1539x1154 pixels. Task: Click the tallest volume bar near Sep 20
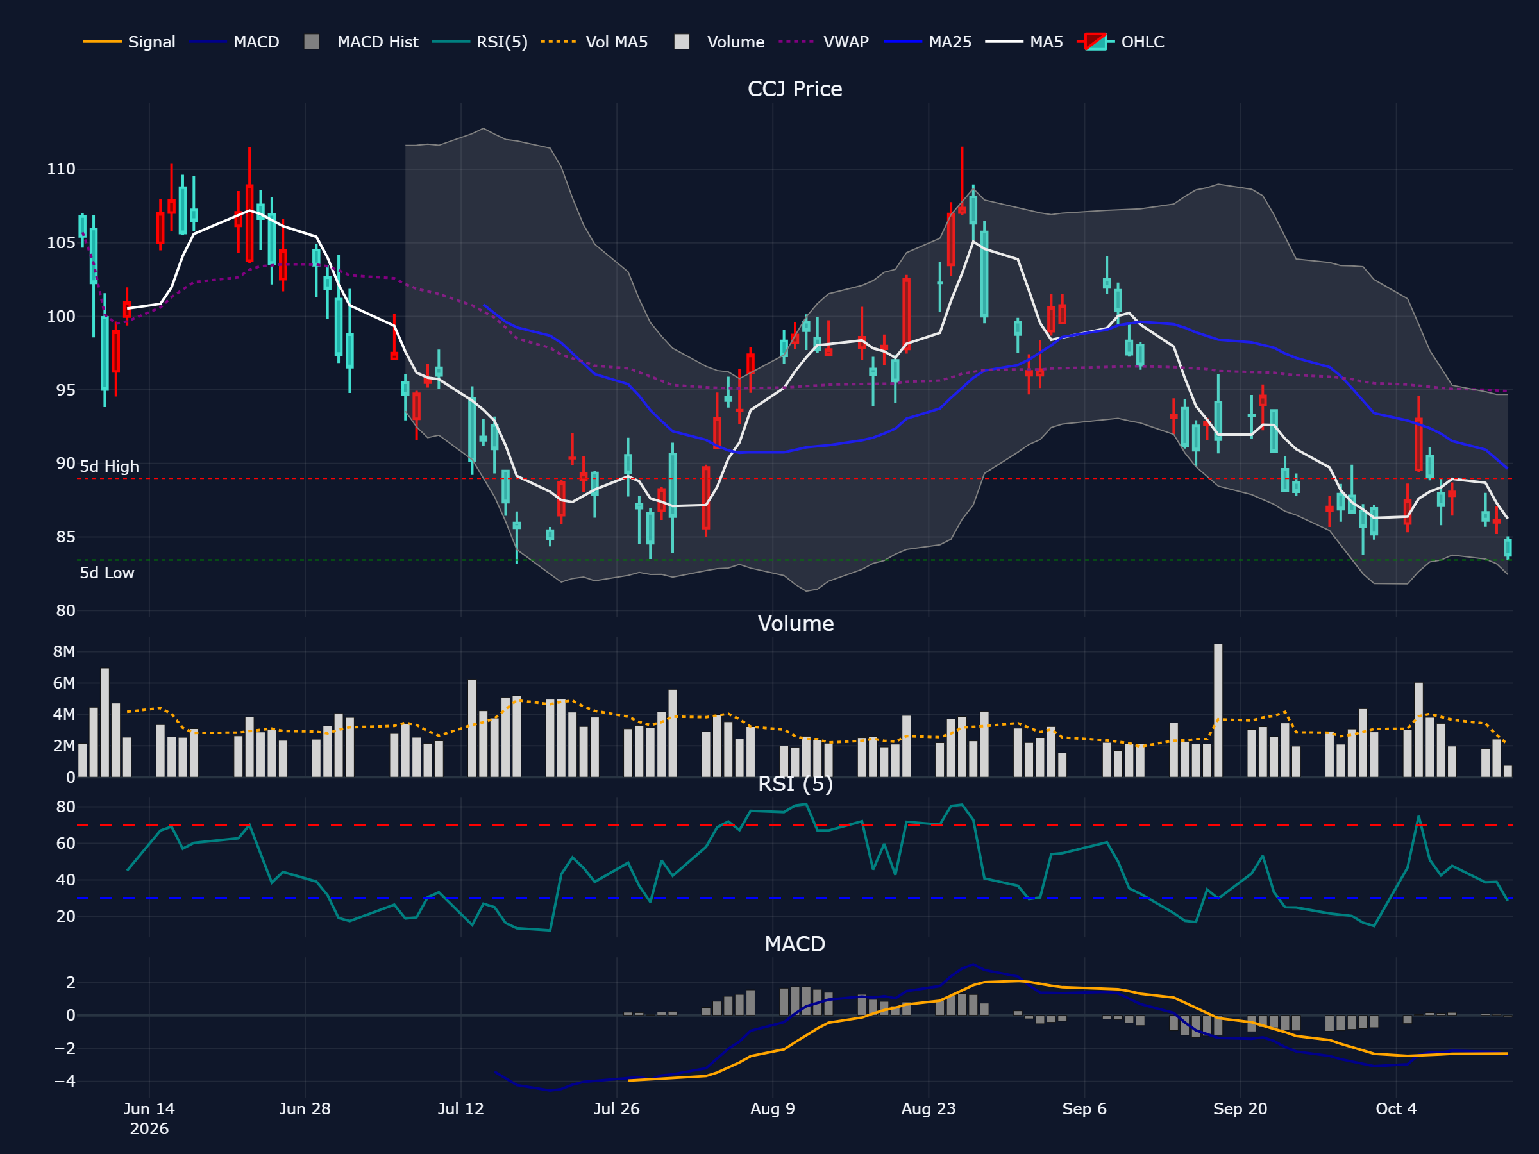click(1218, 710)
